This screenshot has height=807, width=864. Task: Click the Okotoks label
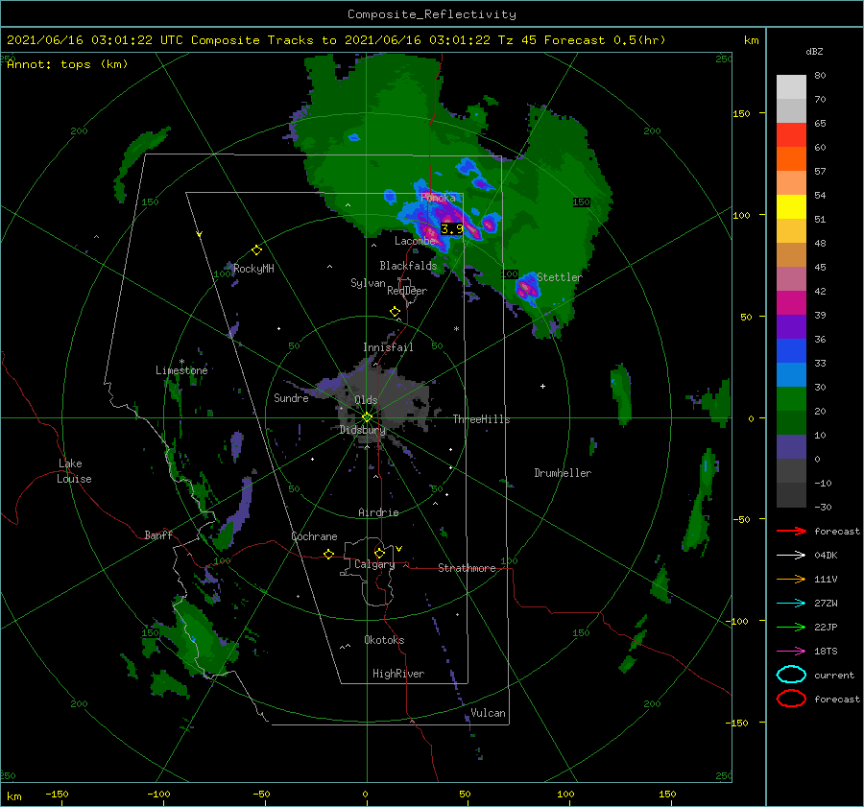click(x=384, y=640)
